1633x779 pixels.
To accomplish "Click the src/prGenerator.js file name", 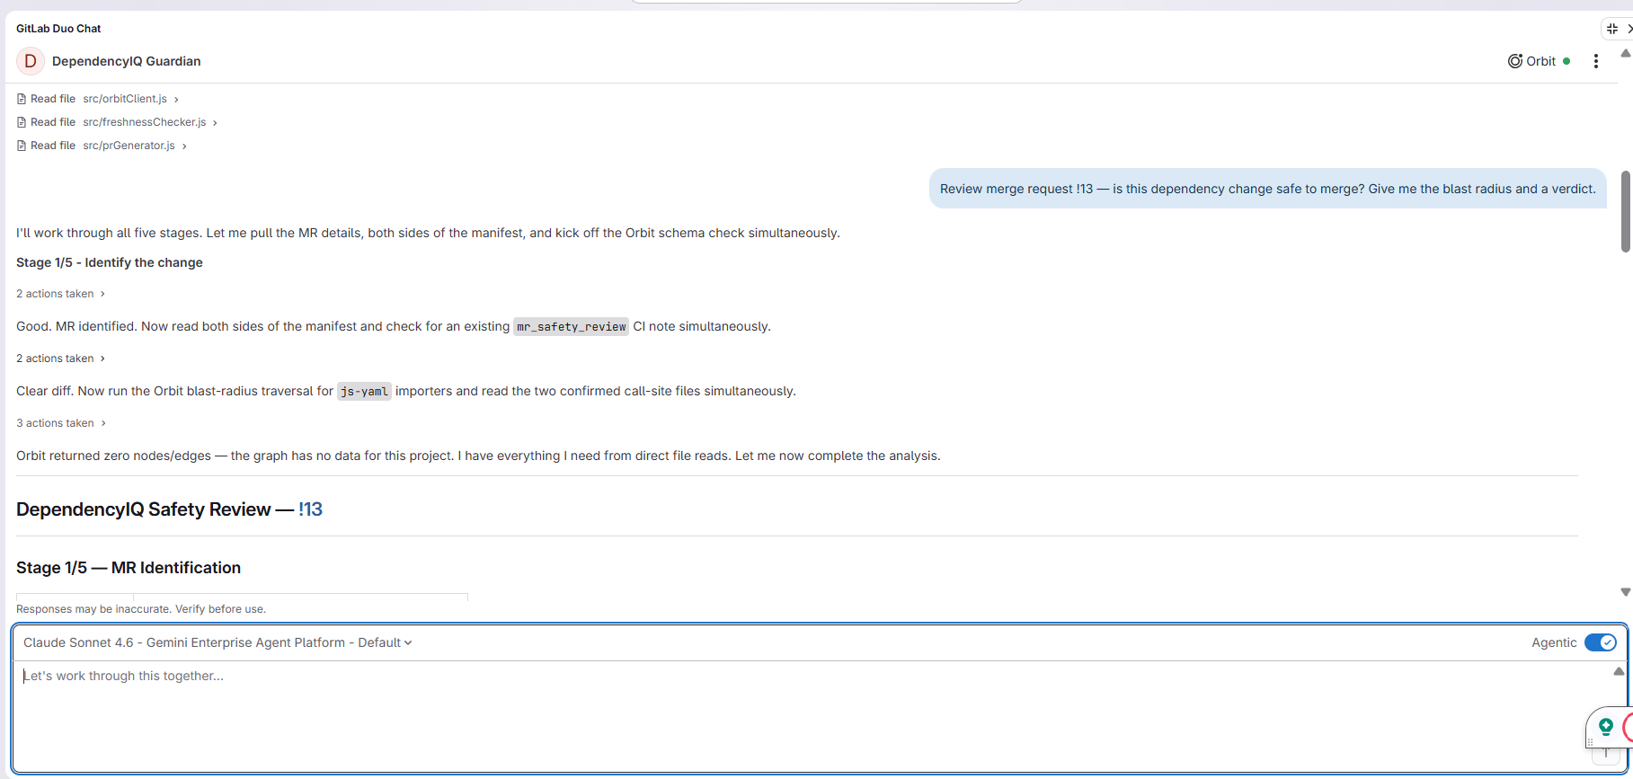I will click(129, 146).
